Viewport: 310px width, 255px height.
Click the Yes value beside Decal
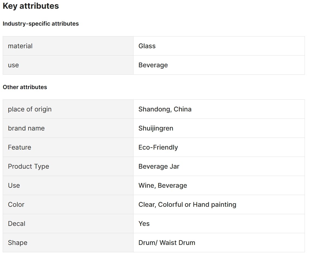pyautogui.click(x=144, y=223)
